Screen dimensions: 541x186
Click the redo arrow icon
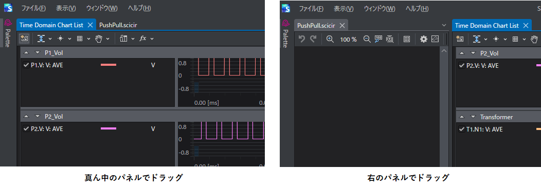point(313,39)
